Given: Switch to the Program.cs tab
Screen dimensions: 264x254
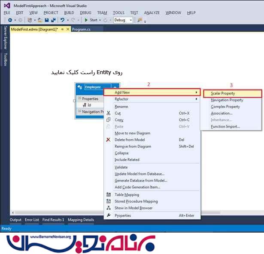Looking at the screenshot, I should 81,29.
